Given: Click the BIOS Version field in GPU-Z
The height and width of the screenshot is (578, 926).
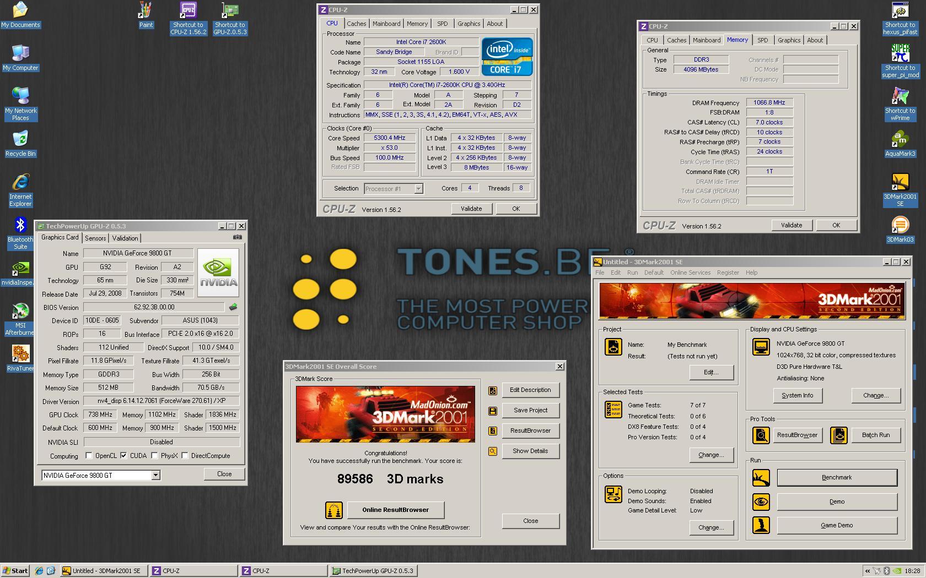Looking at the screenshot, I should (154, 308).
